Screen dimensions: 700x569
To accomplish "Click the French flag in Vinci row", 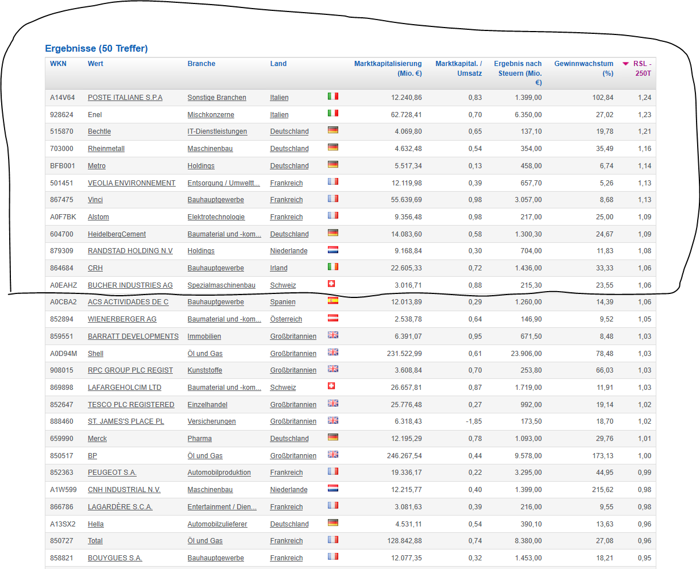I will click(333, 199).
